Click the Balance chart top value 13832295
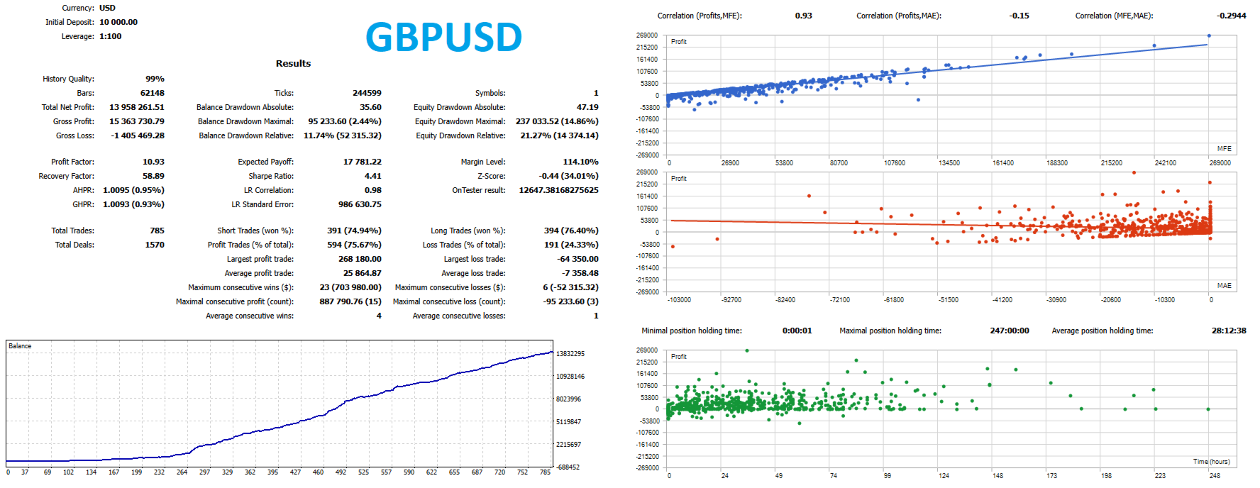 tap(570, 353)
